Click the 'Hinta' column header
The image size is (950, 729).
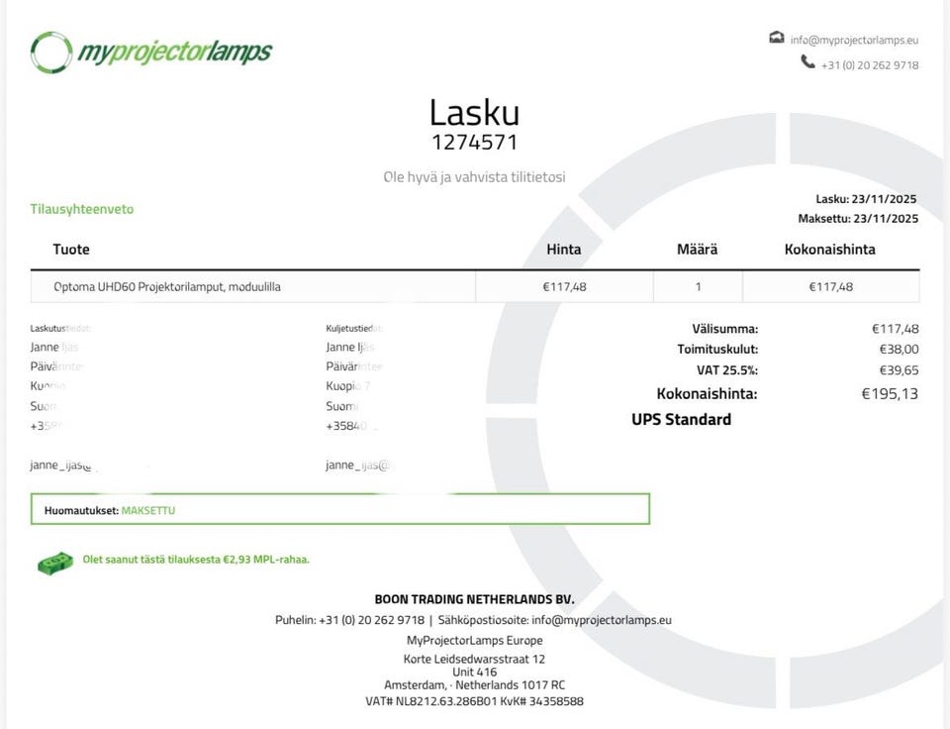[x=563, y=250]
